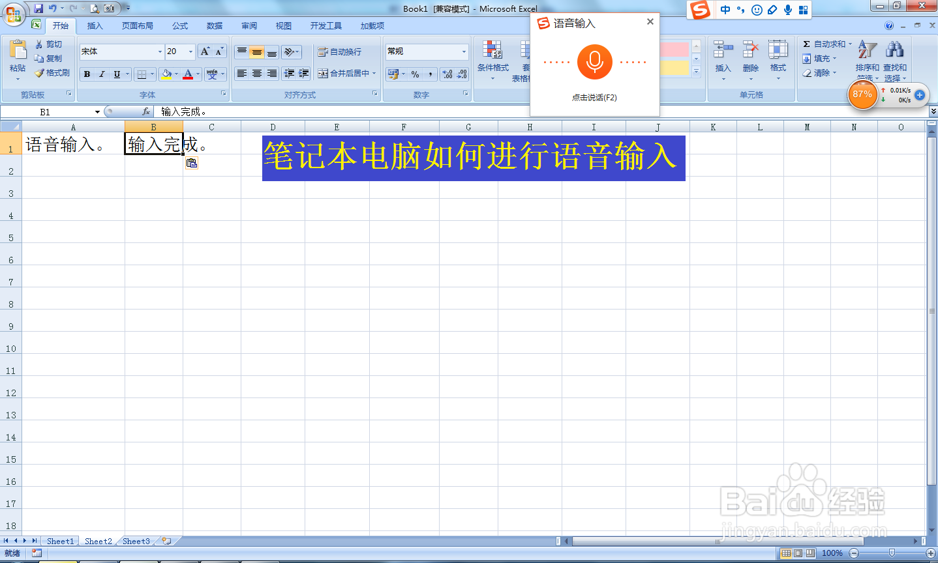Decrease the cell indent
The width and height of the screenshot is (938, 563).
[289, 74]
